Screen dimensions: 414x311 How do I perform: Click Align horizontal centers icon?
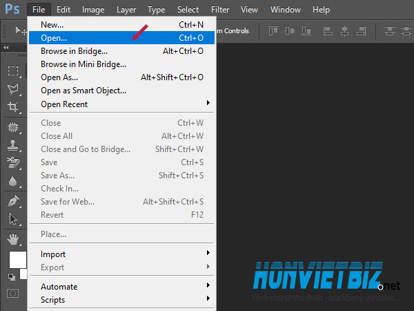[344, 31]
